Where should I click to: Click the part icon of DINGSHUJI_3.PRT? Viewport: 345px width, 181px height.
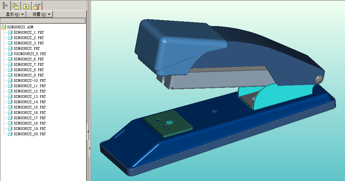coord(10,43)
